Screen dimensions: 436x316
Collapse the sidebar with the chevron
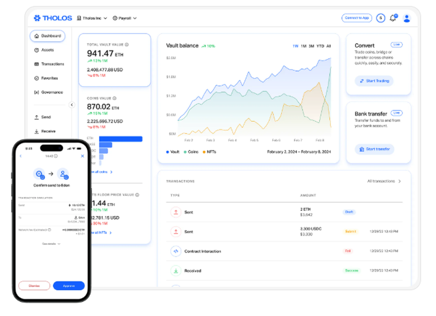tap(72, 105)
